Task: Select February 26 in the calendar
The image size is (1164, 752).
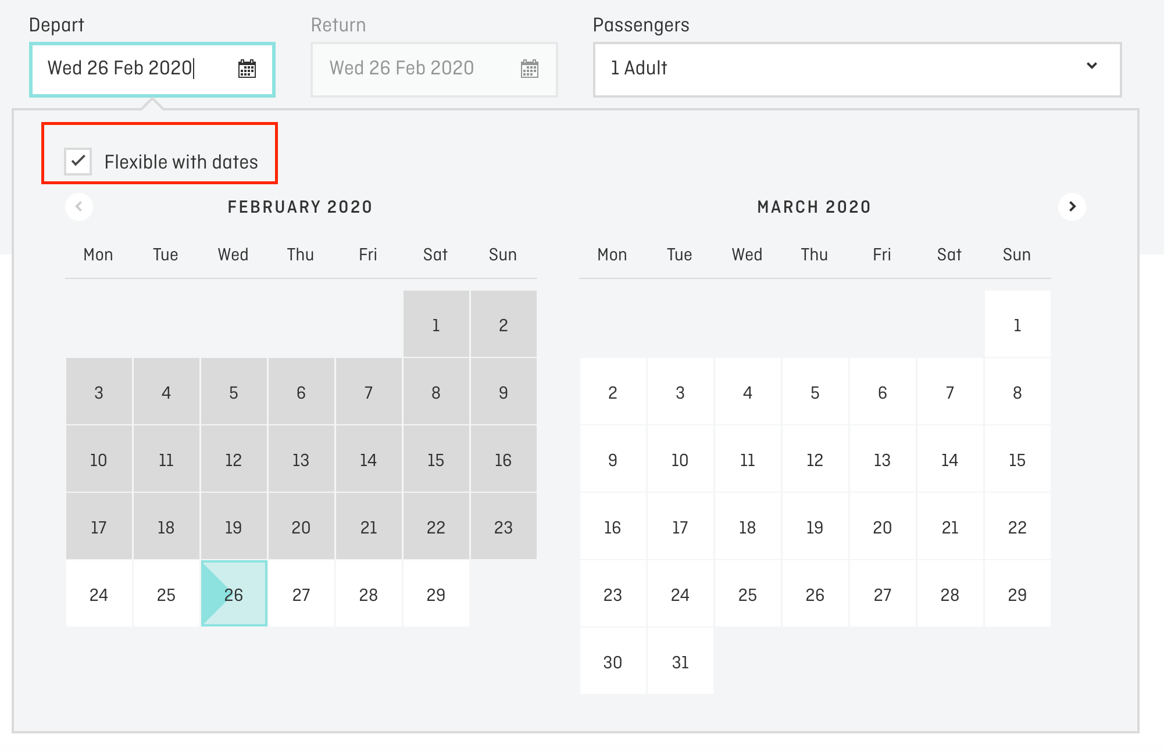Action: pos(234,594)
